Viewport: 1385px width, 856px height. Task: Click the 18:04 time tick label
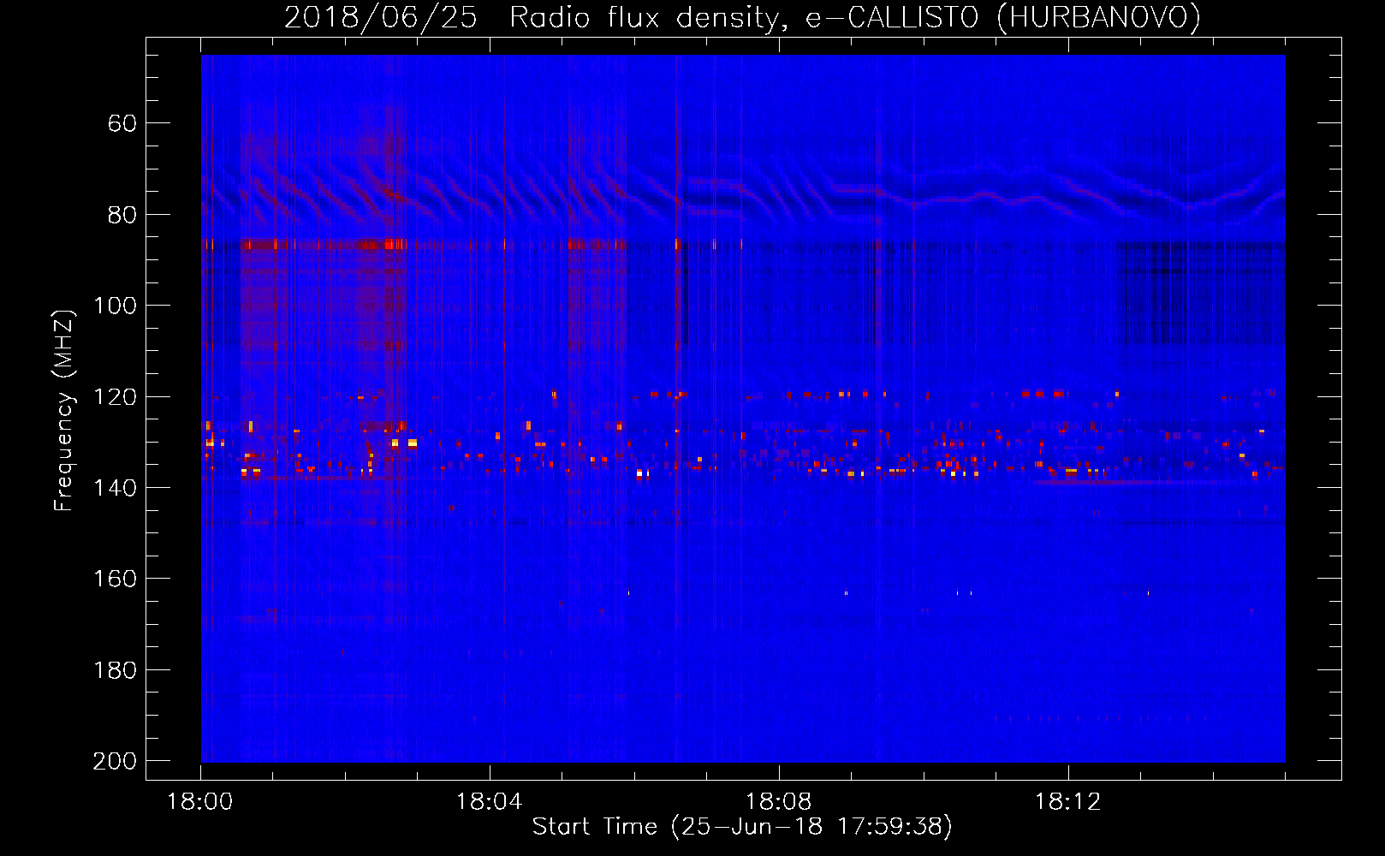pos(489,802)
